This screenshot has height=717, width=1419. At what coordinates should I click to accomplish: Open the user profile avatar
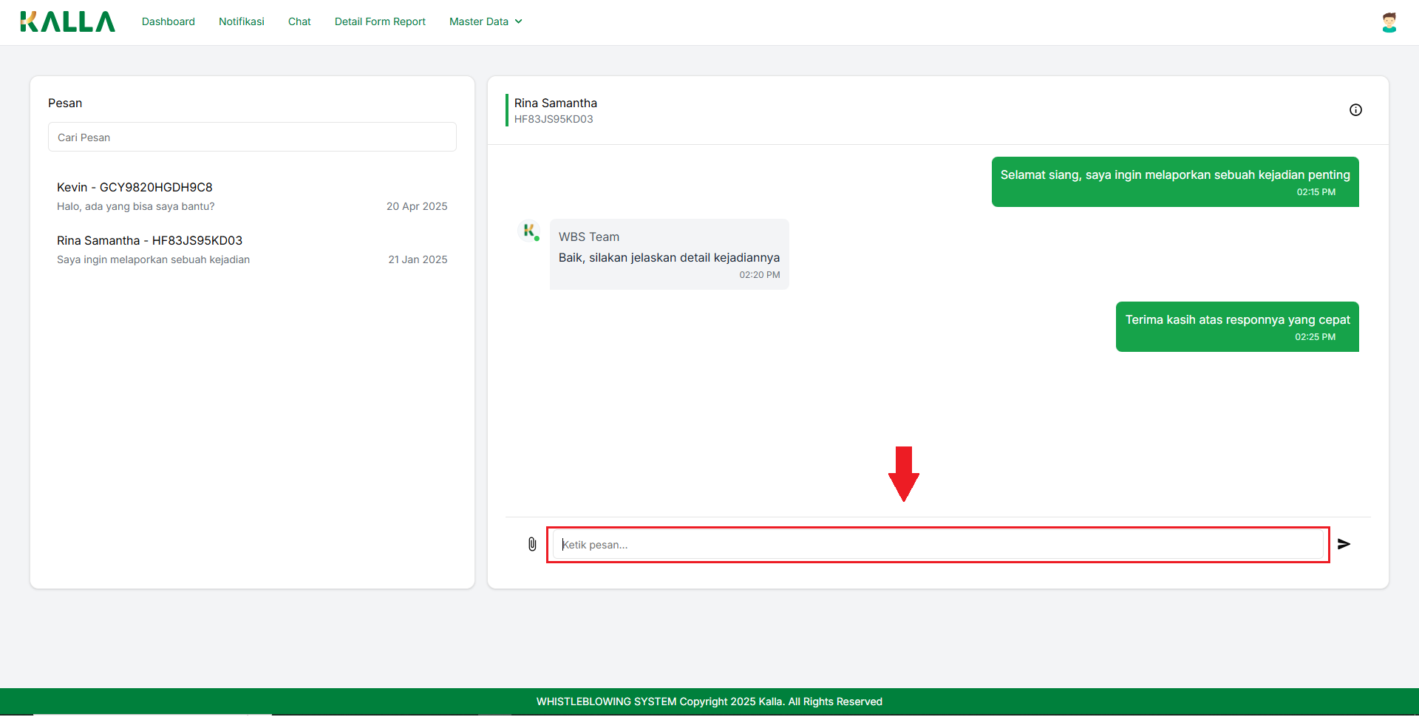click(1389, 22)
